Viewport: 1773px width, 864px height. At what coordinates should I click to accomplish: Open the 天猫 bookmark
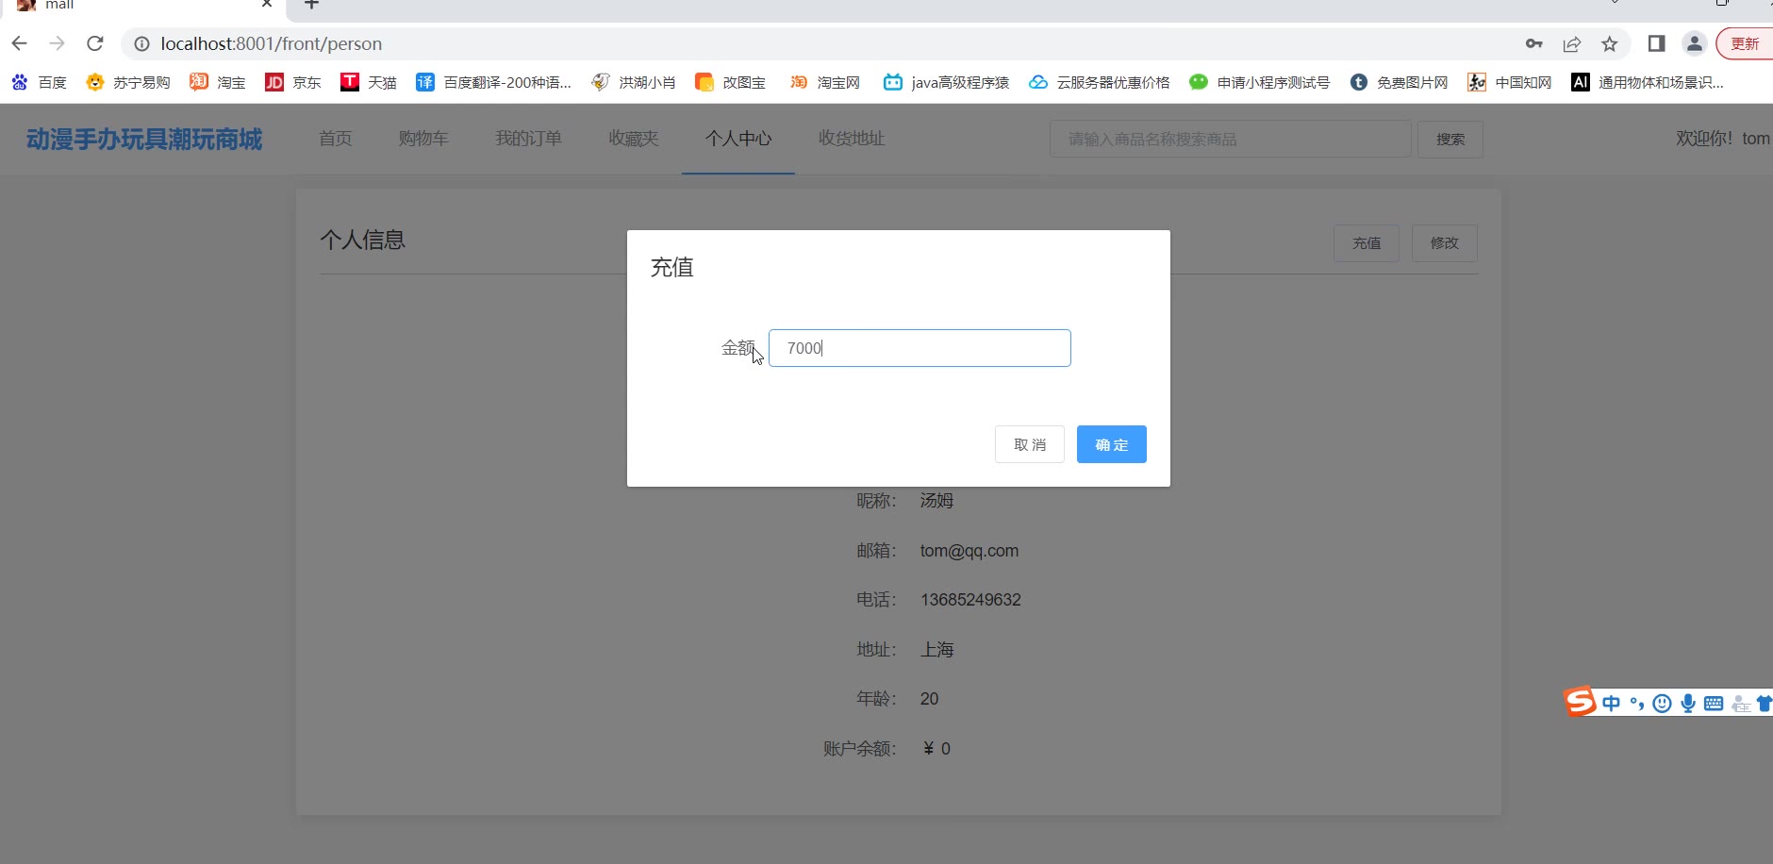tap(369, 83)
